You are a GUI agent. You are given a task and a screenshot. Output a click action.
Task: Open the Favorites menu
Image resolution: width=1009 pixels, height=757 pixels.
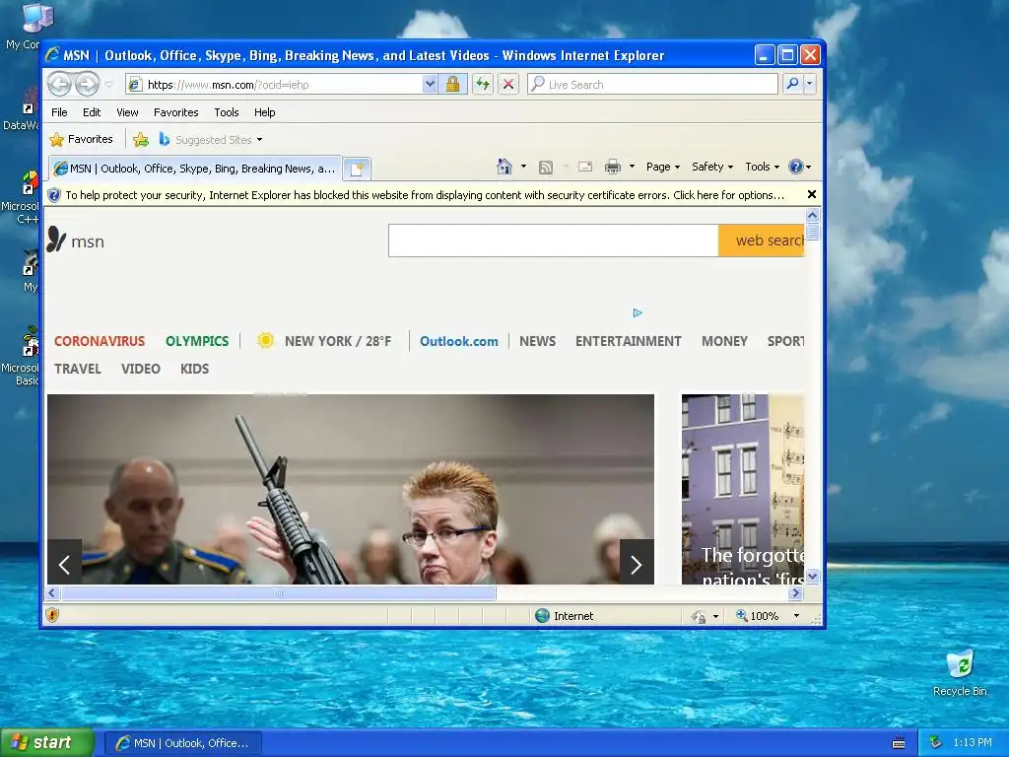click(x=175, y=112)
